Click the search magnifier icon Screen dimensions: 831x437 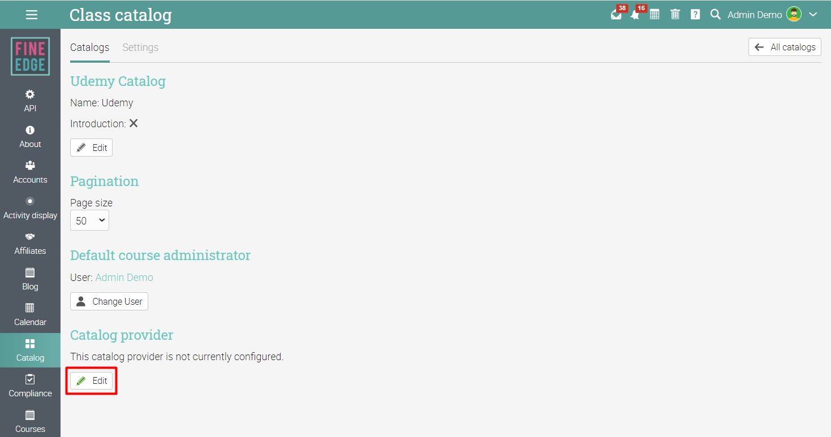[716, 15]
